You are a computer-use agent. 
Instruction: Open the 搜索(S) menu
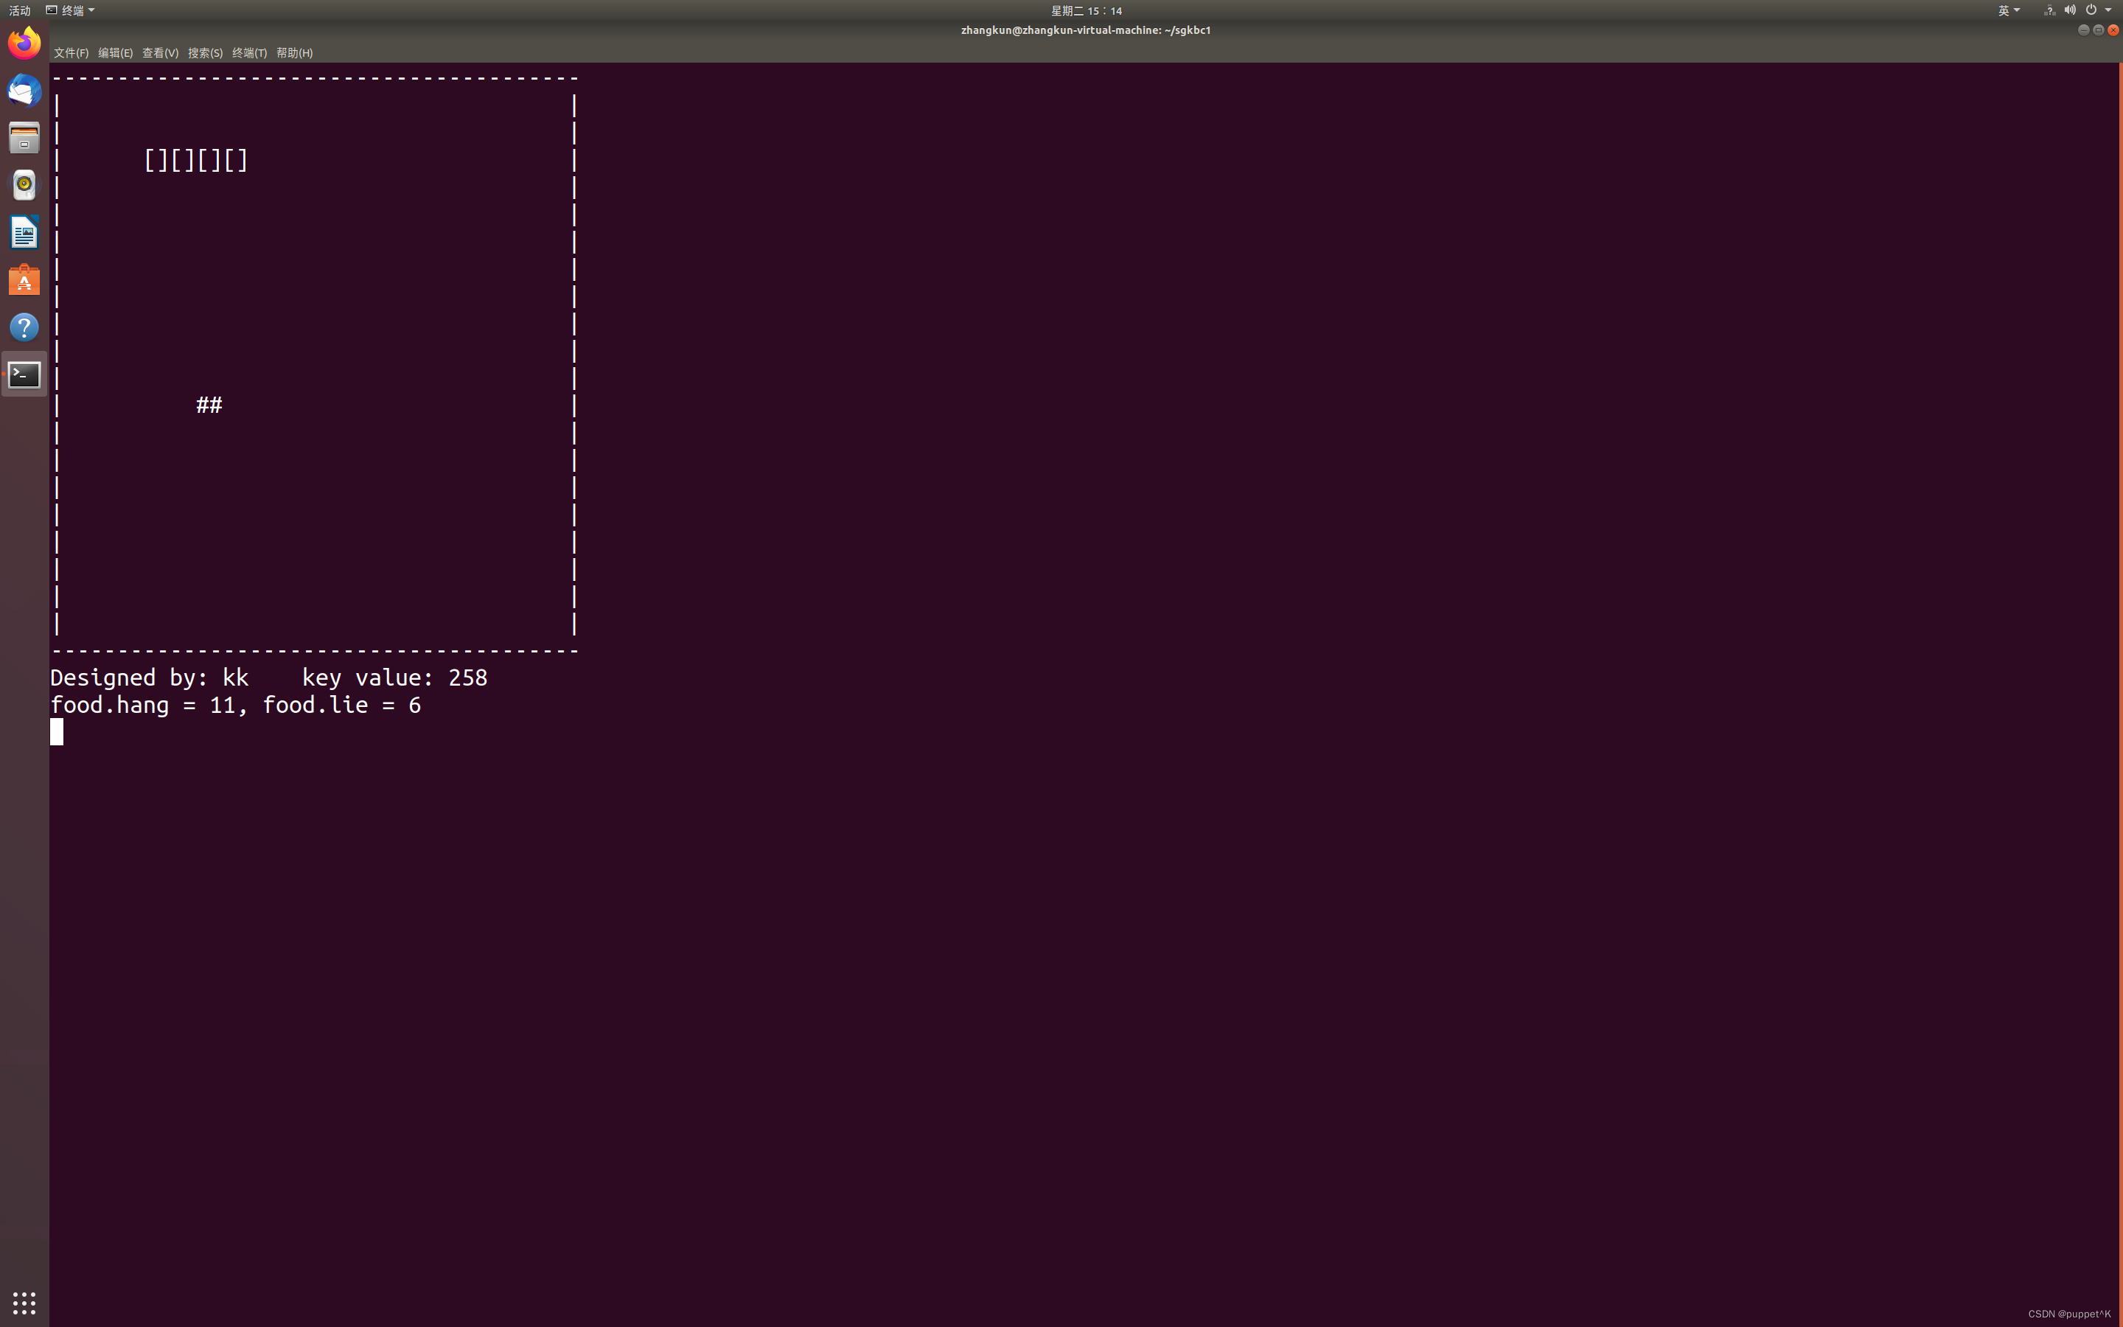click(204, 52)
